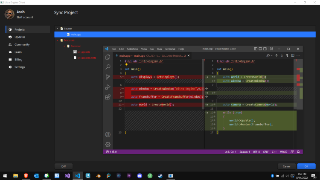Open Discord from the Windows taskbar
Viewport: 320px width, 180px height.
click(139, 176)
